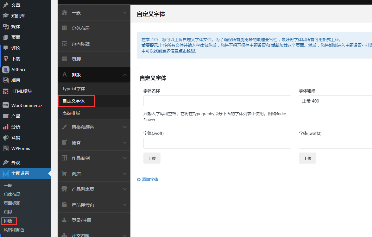This screenshot has width=372, height=237.
Task: Click the pages icon beside 页面
Action: point(6,37)
